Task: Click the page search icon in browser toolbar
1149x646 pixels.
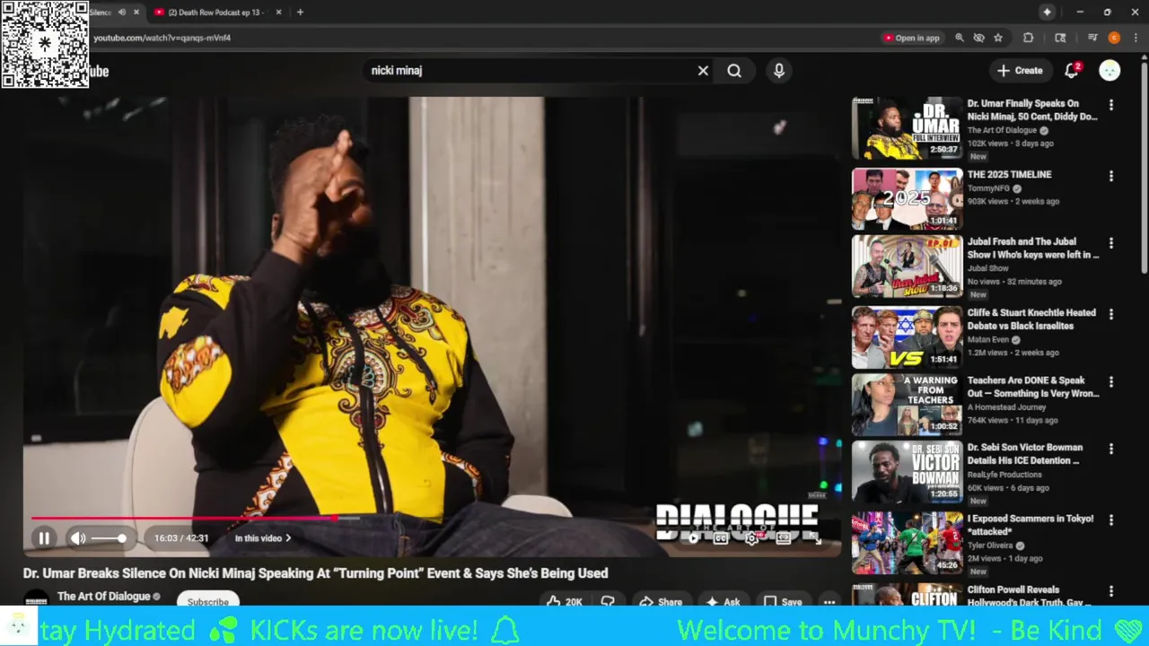Action: click(1060, 38)
